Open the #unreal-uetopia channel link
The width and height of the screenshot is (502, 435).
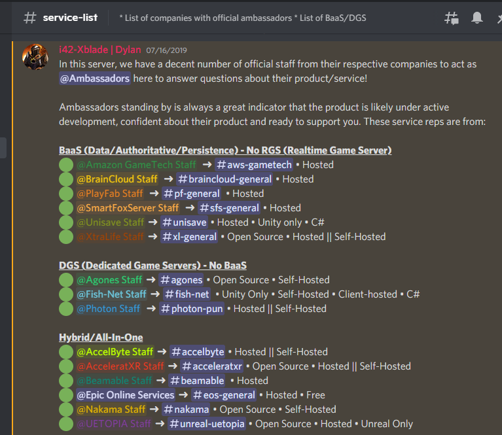[207, 424]
